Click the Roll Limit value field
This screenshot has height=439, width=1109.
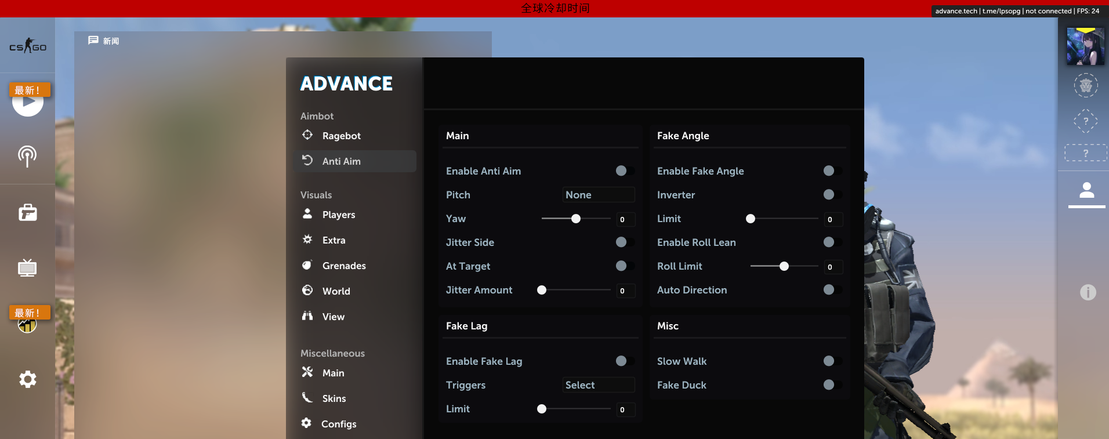833,267
